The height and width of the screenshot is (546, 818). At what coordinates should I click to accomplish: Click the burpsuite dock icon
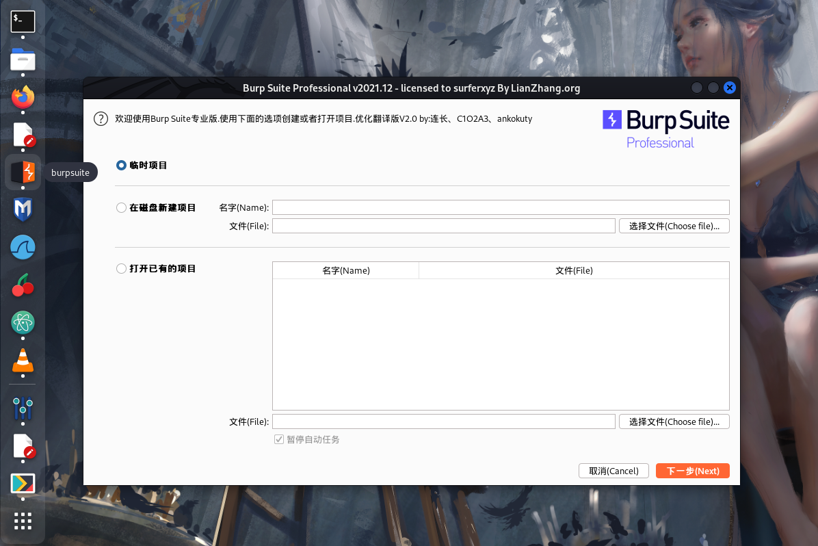tap(23, 172)
